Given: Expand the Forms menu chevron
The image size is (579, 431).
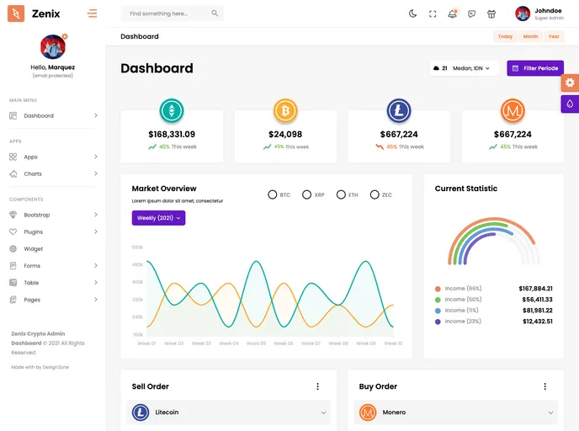Looking at the screenshot, I should coord(96,265).
